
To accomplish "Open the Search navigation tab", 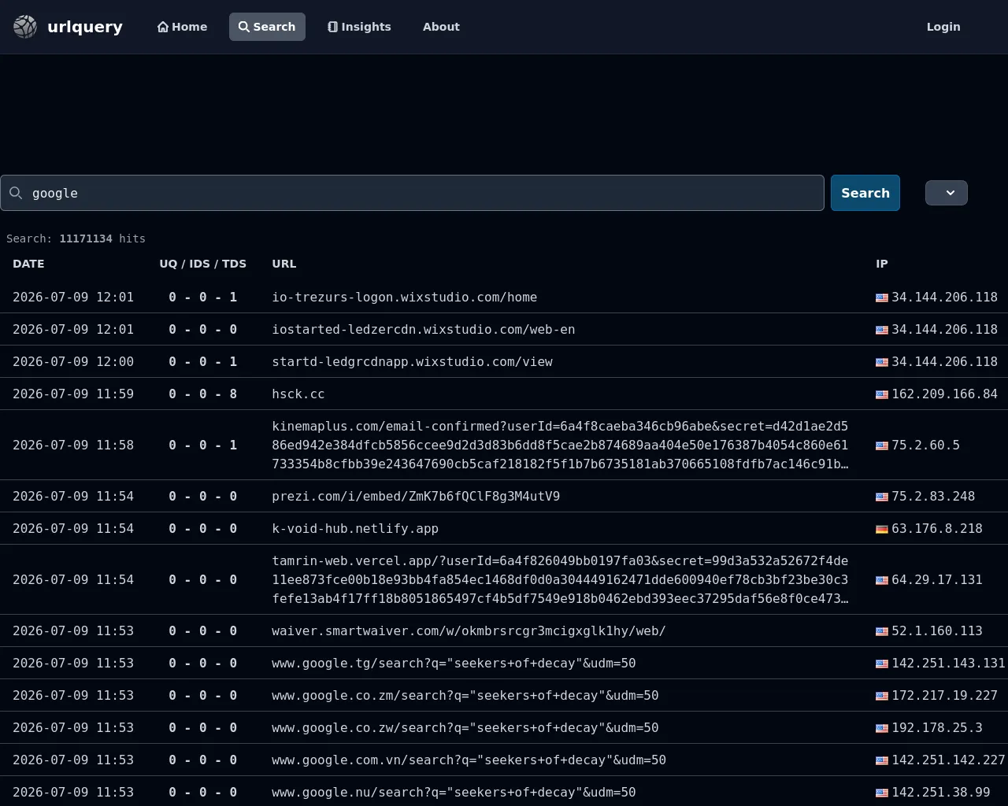I will (x=267, y=27).
